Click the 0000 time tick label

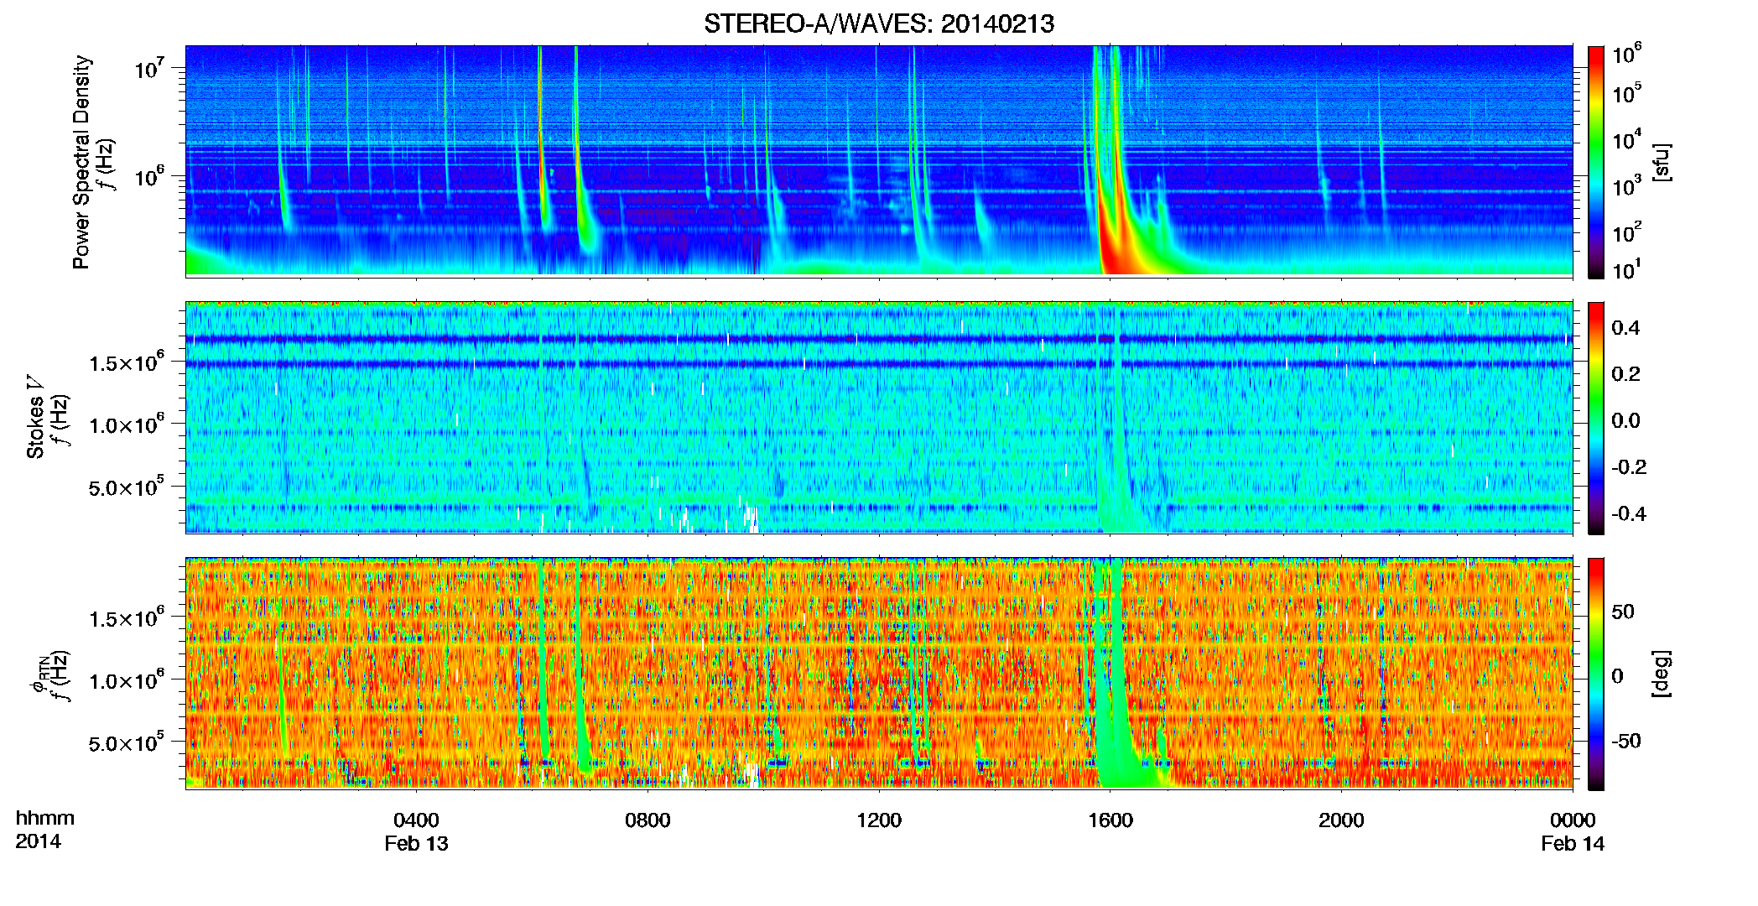[x=1573, y=820]
